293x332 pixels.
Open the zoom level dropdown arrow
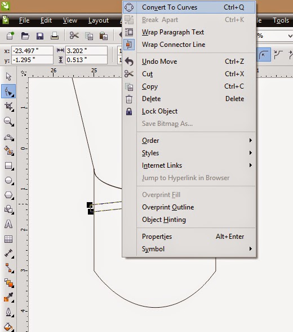pyautogui.click(x=290, y=36)
